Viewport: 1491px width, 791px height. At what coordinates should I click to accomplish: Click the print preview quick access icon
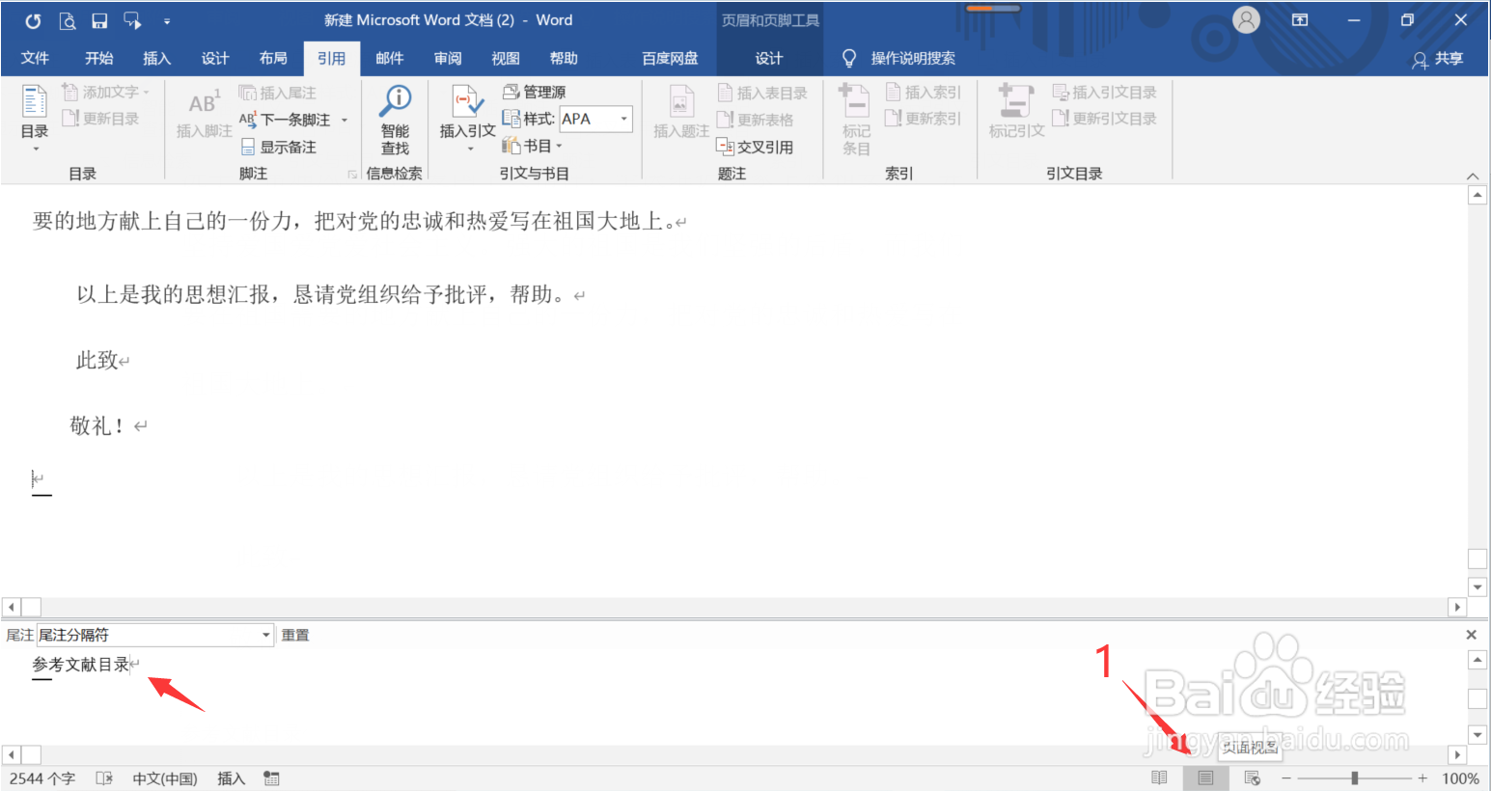pyautogui.click(x=67, y=20)
